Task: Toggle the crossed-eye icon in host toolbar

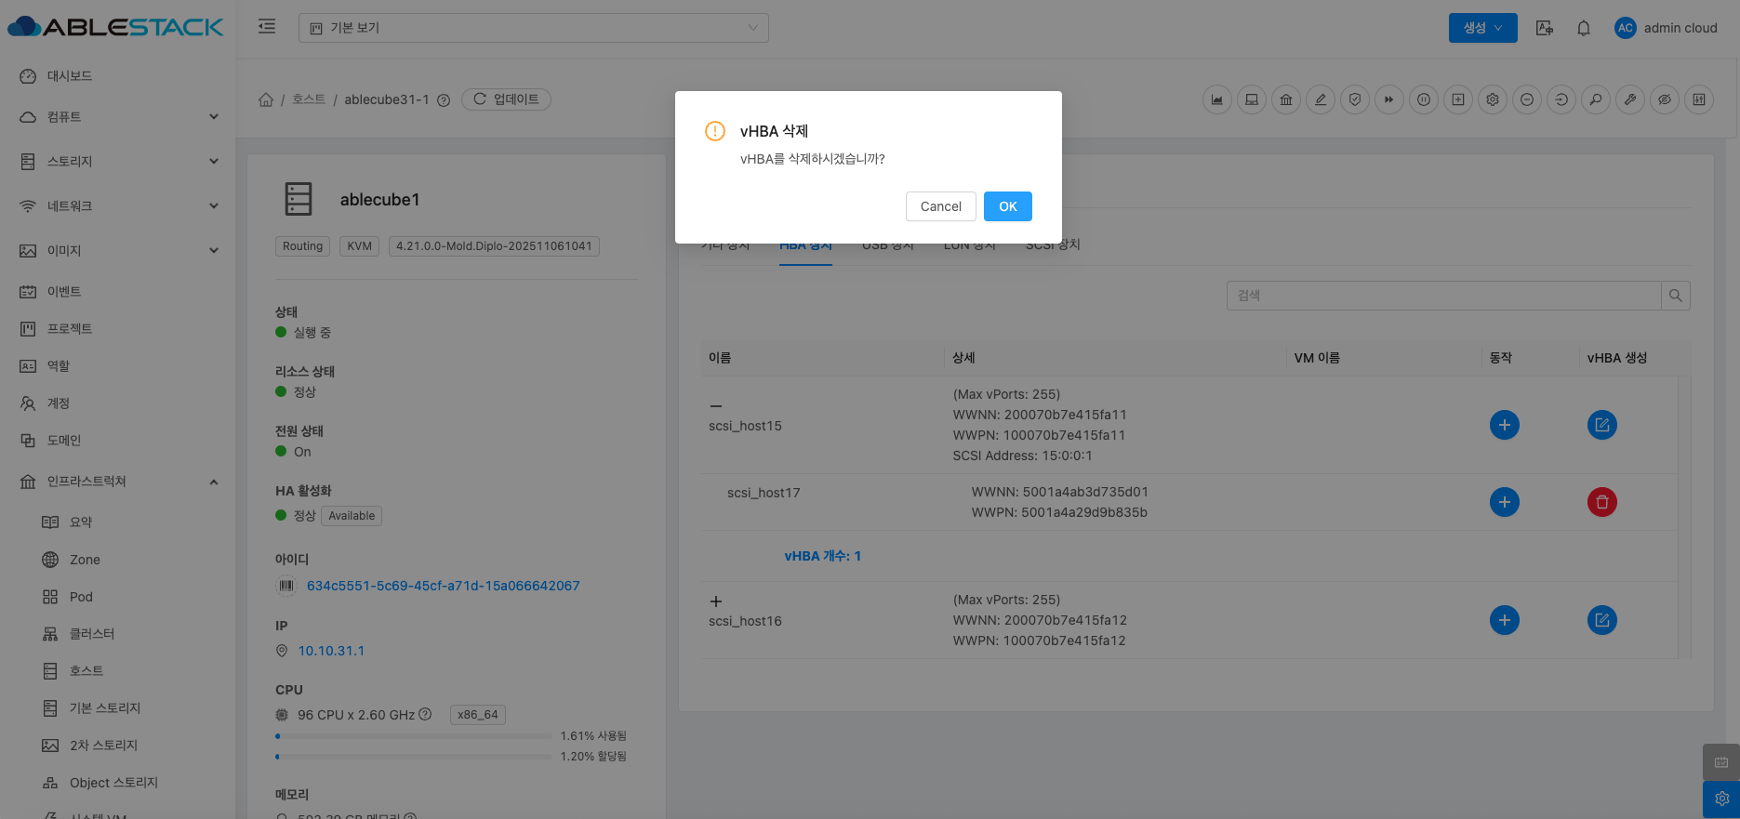Action: point(1665,99)
